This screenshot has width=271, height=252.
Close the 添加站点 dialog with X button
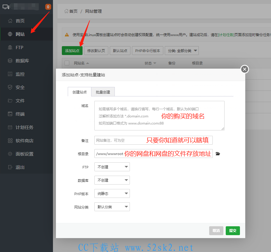(x=245, y=69)
